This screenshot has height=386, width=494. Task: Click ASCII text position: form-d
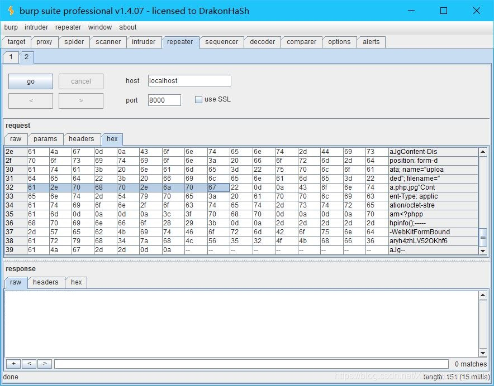coord(414,161)
